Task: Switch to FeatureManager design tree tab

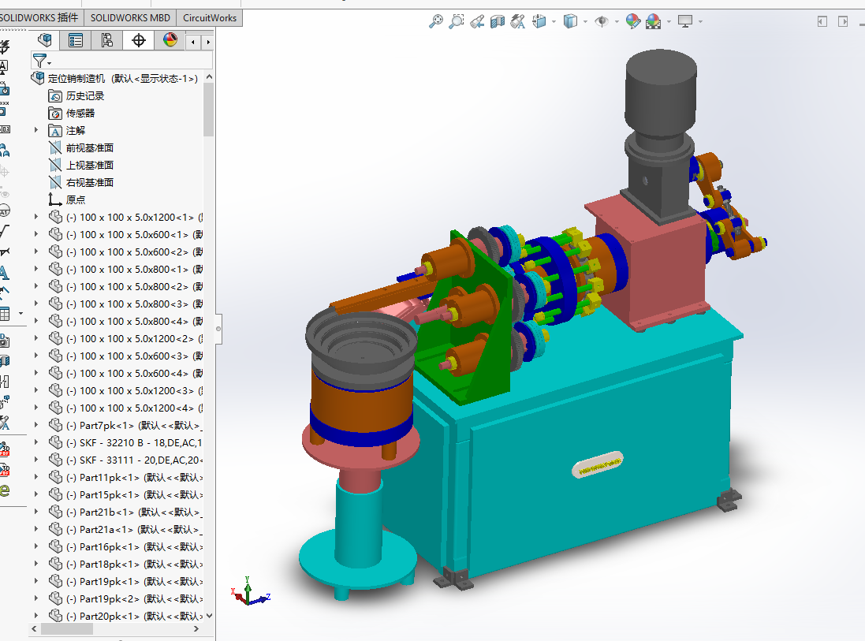Action: click(45, 39)
